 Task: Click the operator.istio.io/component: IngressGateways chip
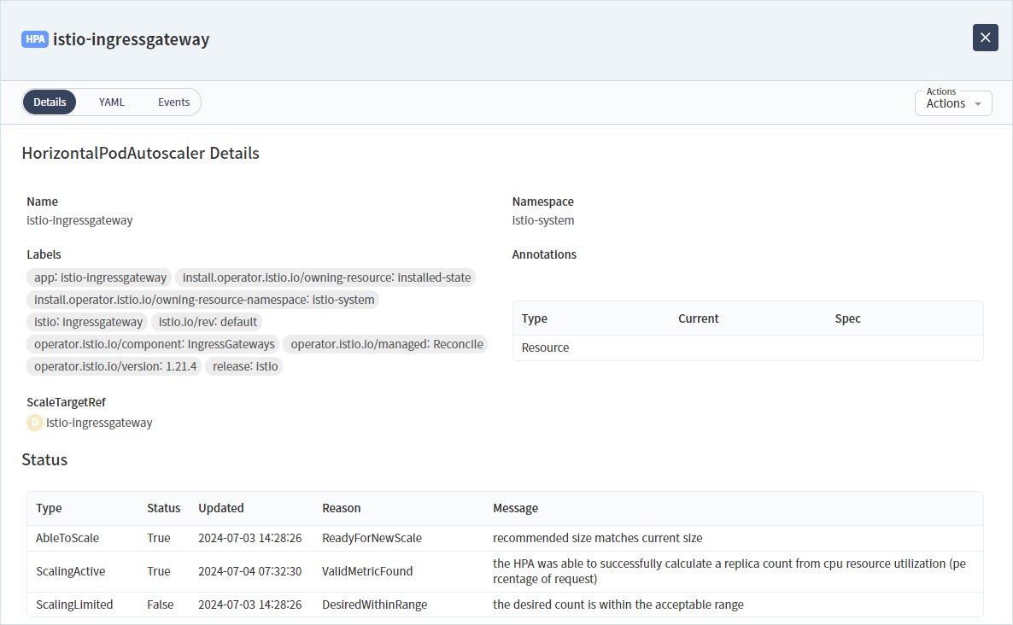click(x=154, y=344)
